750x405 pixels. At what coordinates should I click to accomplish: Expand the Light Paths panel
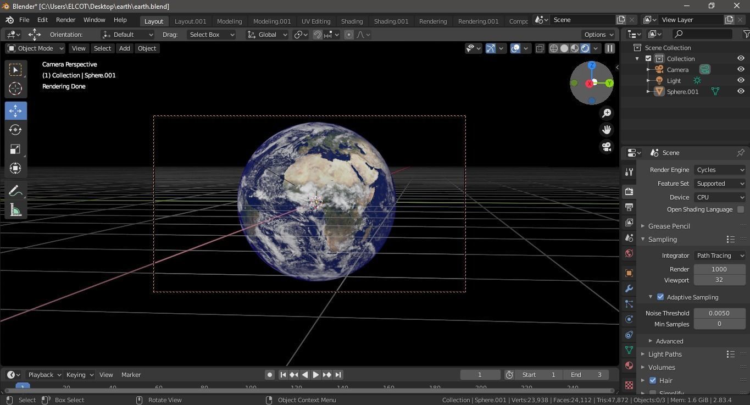[x=664, y=354]
